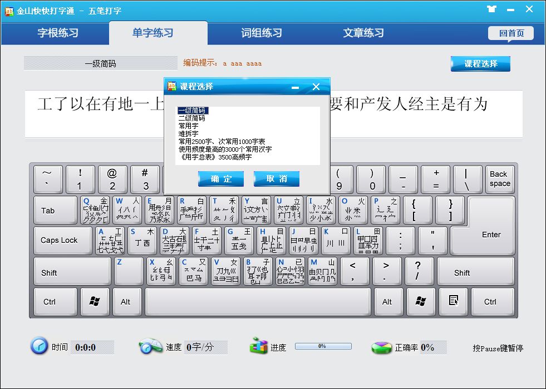The image size is (546, 389).
Task: Click the K key with 口 radicals
Action: coord(336,240)
